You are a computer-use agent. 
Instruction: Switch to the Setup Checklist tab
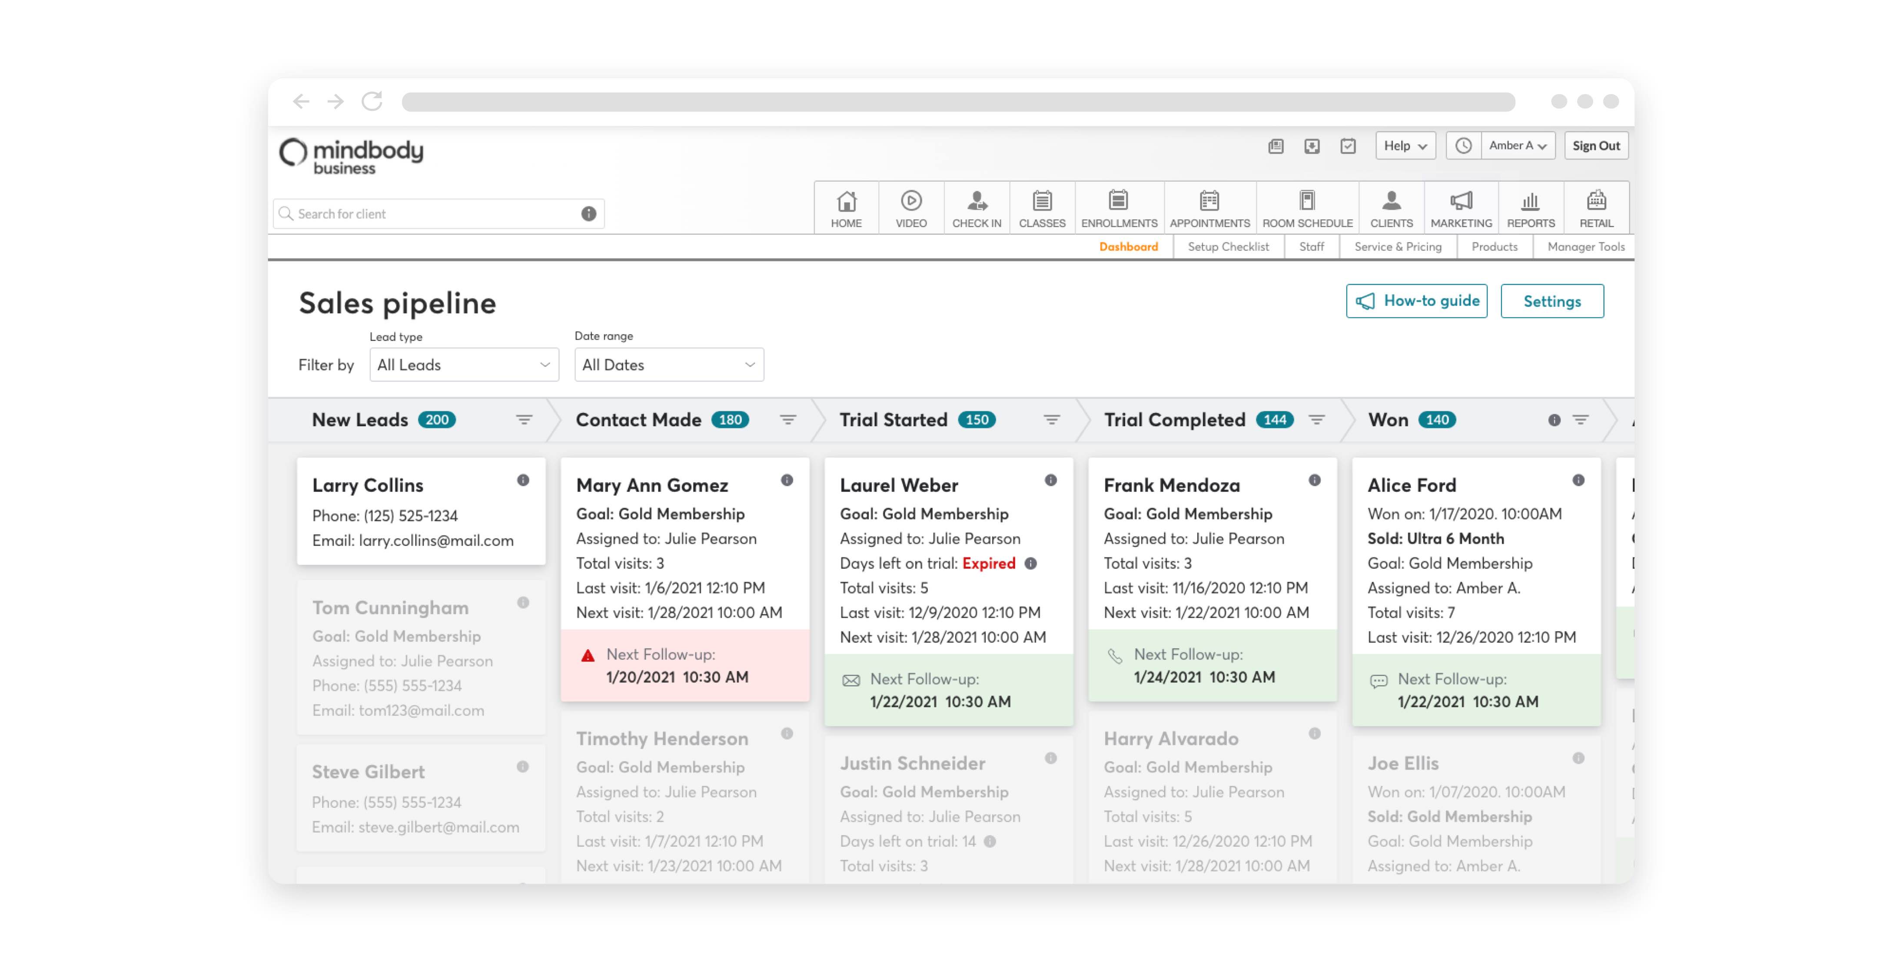pyautogui.click(x=1228, y=247)
